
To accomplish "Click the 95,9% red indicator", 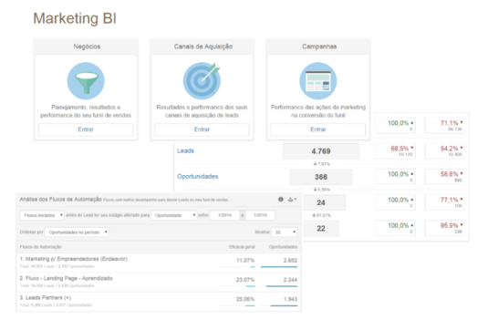I will coord(445,228).
